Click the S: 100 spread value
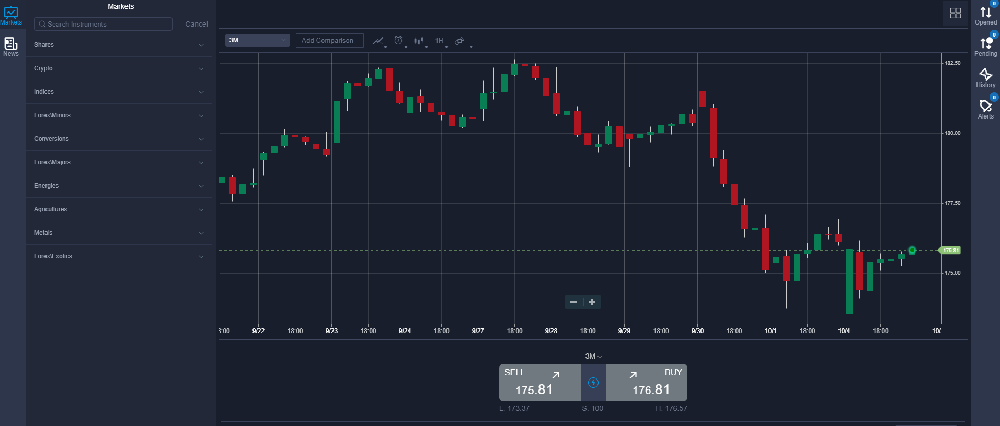The width and height of the screenshot is (1000, 426). pyautogui.click(x=592, y=408)
